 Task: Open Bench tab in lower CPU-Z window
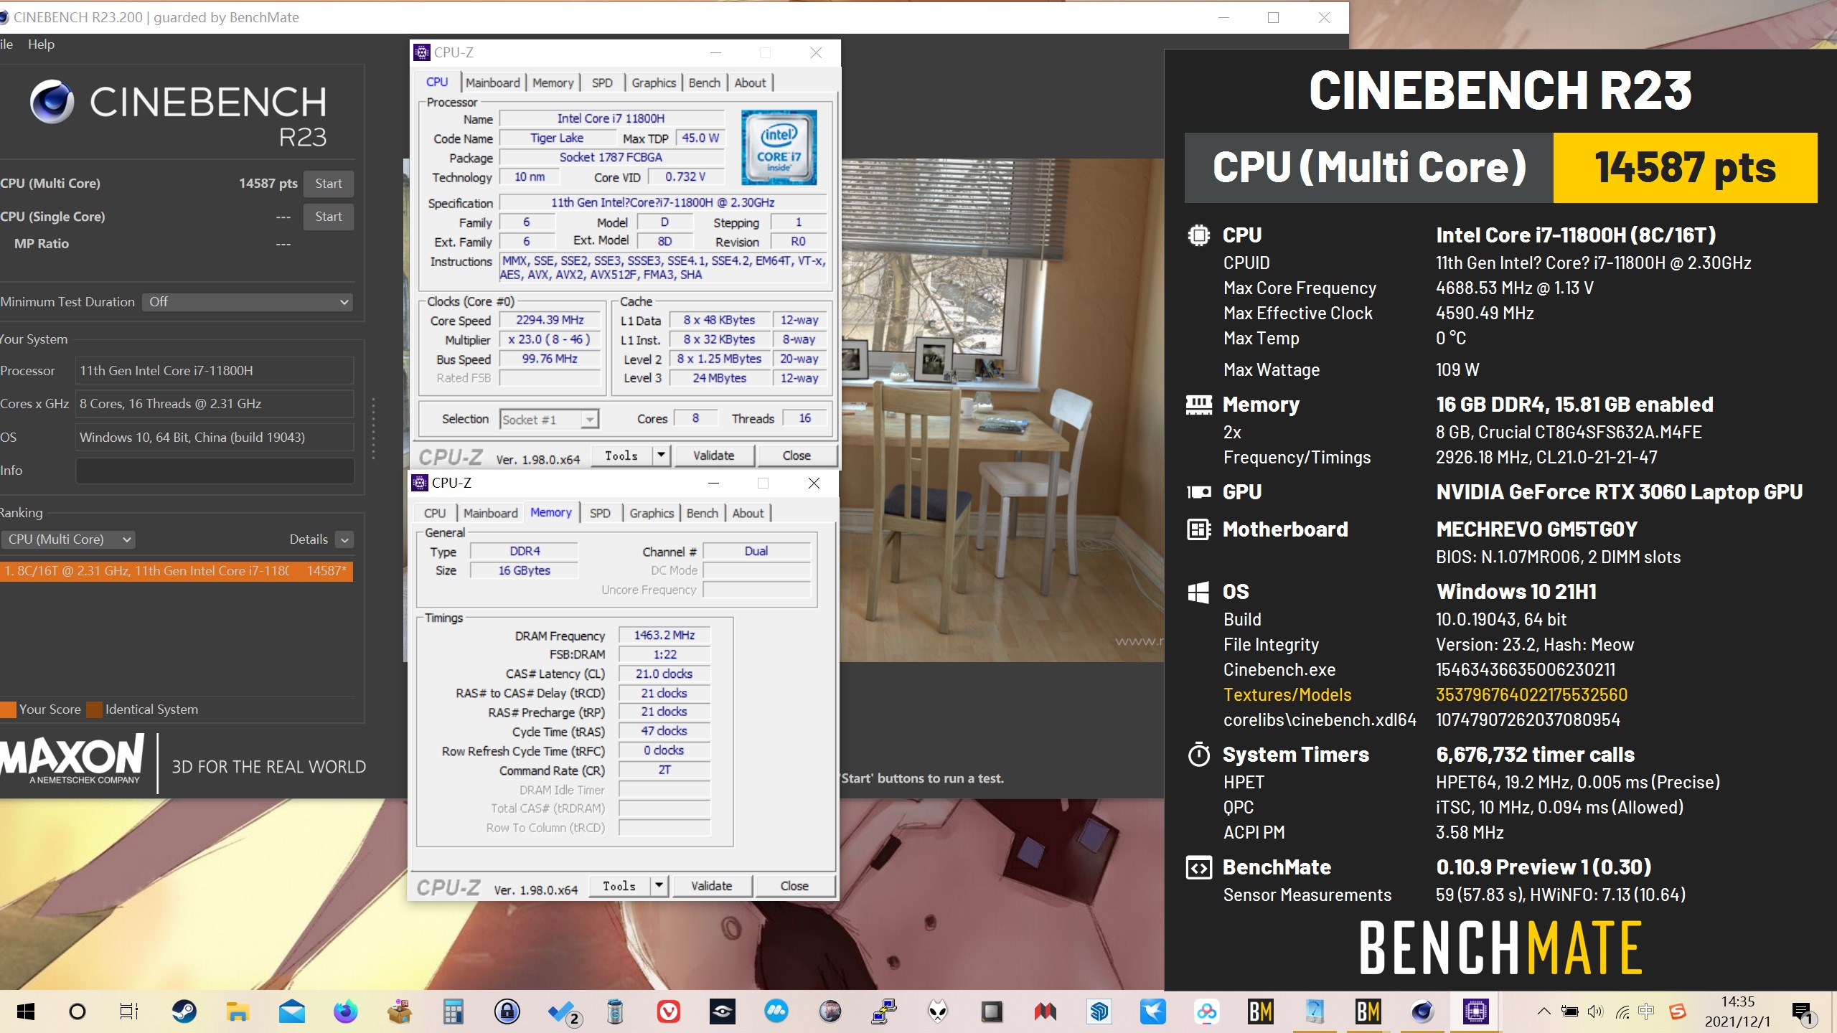click(x=702, y=513)
